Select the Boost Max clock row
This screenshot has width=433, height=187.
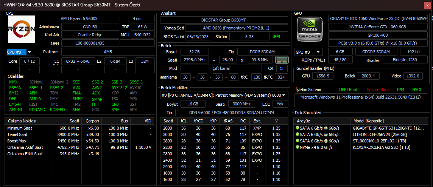coord(80,141)
